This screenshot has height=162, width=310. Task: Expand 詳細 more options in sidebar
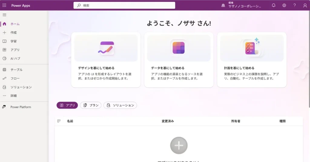(x=14, y=96)
